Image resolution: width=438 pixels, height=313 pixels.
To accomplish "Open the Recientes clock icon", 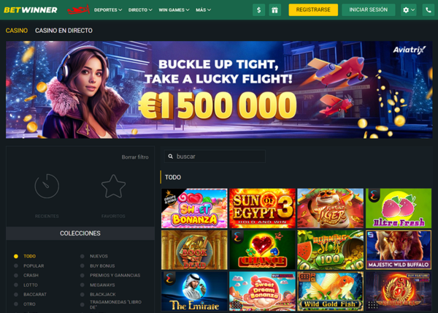I will coord(47,186).
